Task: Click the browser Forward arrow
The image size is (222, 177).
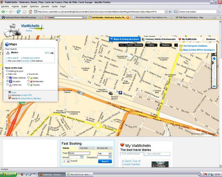Action: click(11, 12)
